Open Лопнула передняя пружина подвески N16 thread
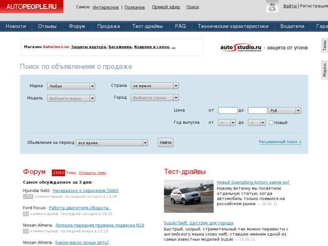The width and height of the screenshot is (328, 246). tap(100, 225)
